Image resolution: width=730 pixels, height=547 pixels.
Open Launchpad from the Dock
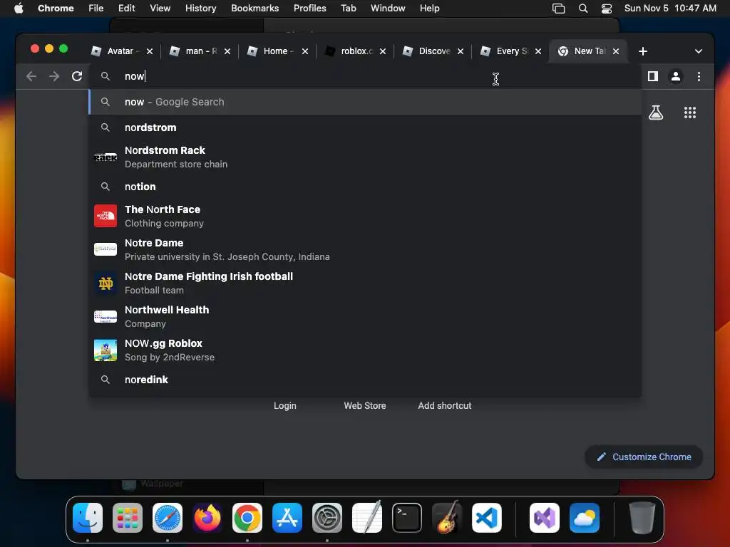(x=128, y=518)
